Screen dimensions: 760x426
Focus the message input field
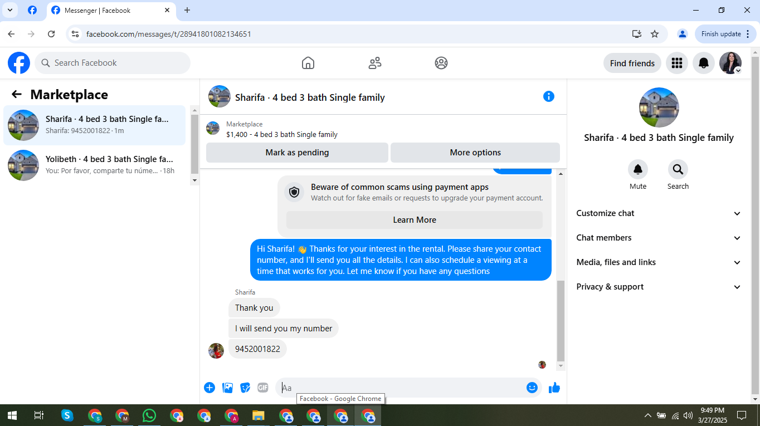pos(401,388)
